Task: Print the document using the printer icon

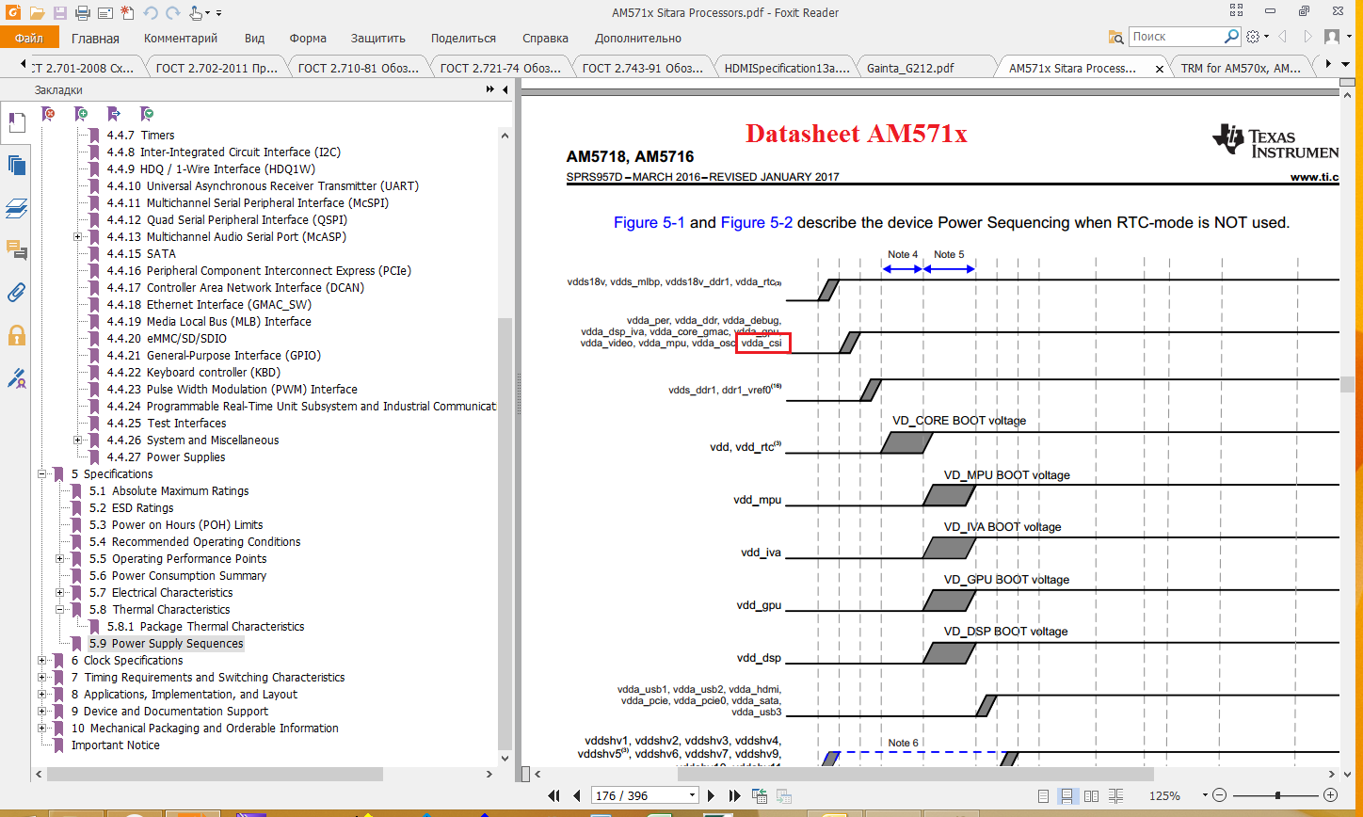Action: pyautogui.click(x=82, y=13)
